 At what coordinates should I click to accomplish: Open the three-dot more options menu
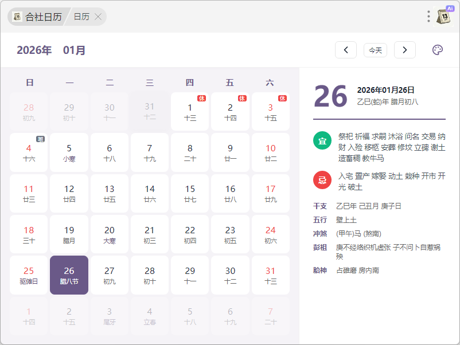pyautogui.click(x=428, y=16)
